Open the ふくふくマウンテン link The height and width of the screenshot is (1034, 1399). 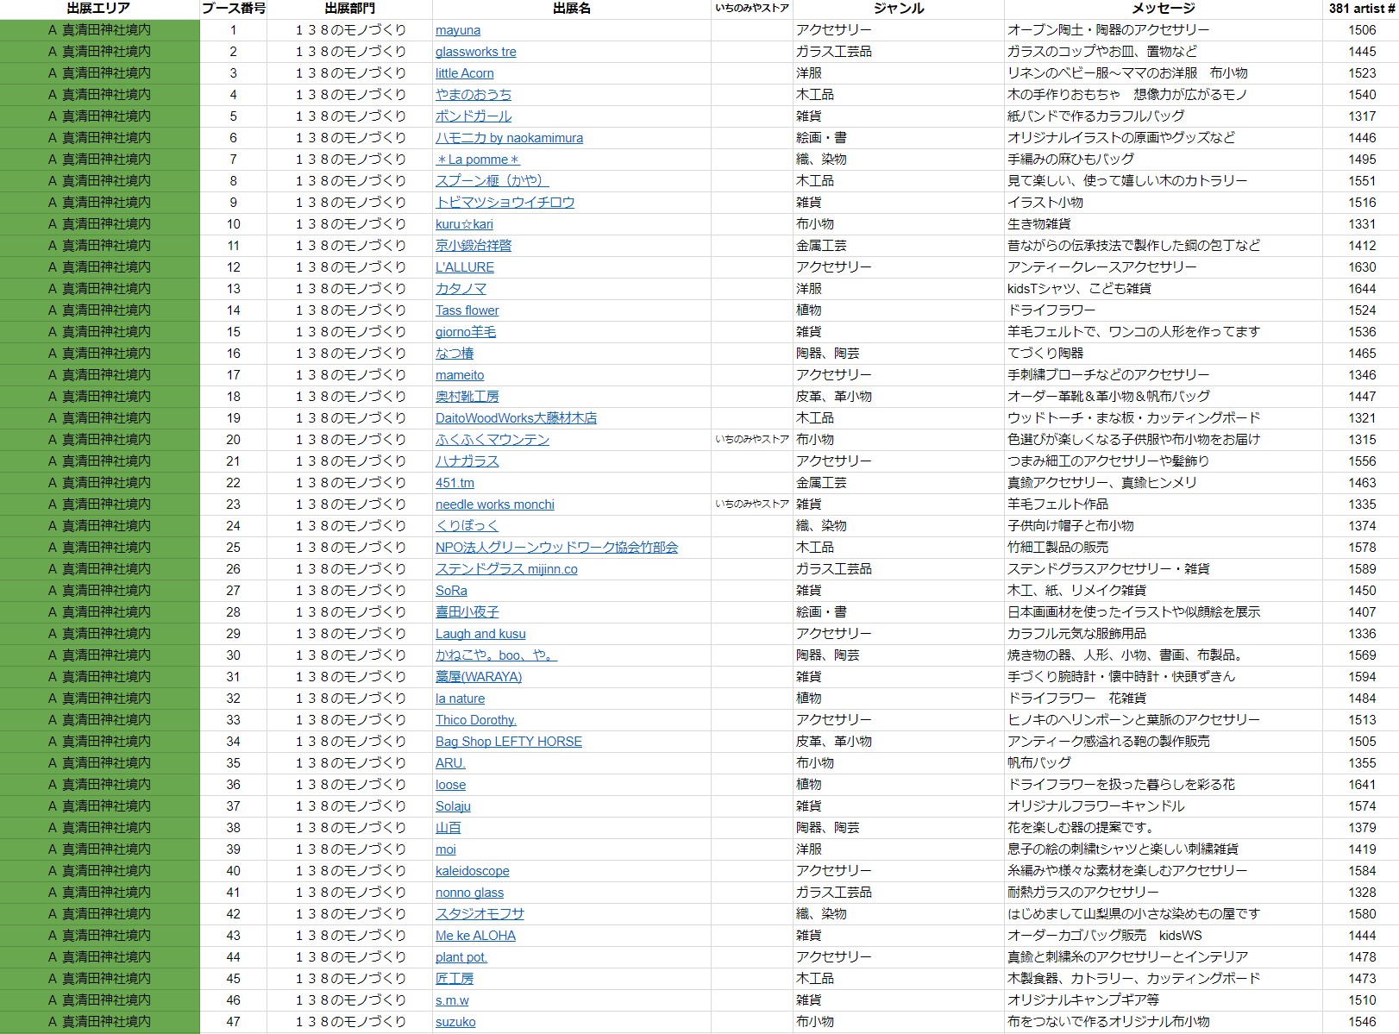(492, 440)
